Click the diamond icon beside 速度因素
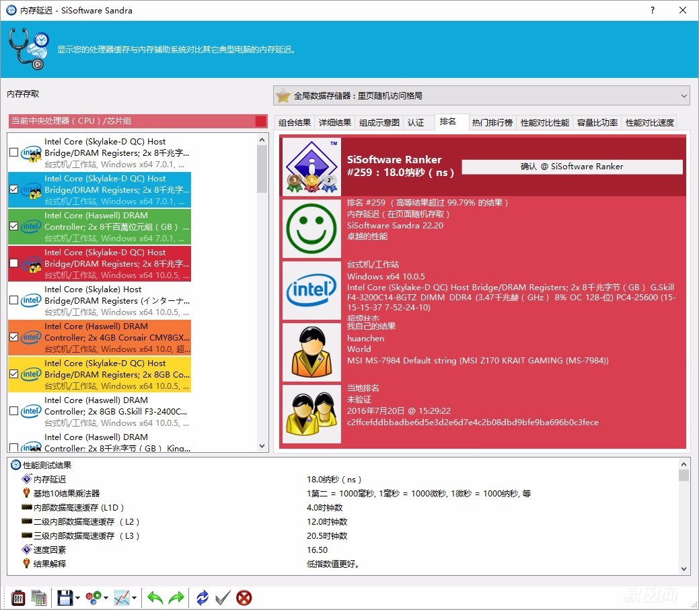The height and width of the screenshot is (610, 699). tap(27, 550)
